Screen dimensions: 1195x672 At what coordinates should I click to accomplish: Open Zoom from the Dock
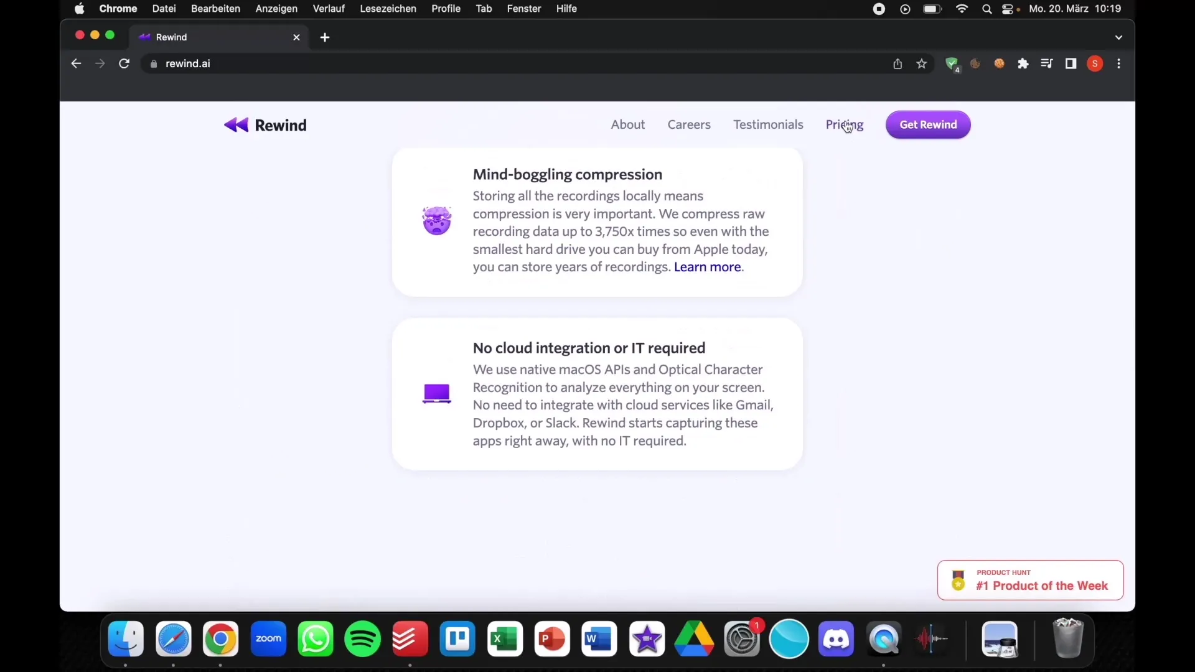[x=268, y=639]
